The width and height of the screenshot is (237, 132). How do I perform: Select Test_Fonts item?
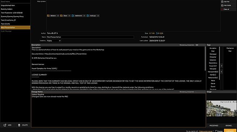coord(15,24)
